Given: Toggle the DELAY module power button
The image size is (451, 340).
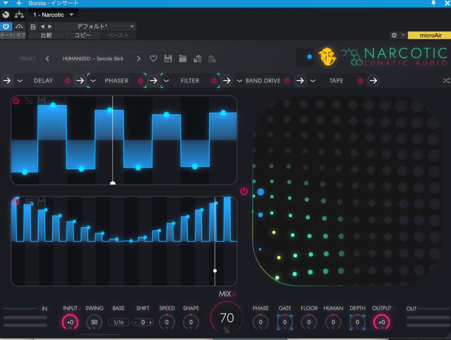Looking at the screenshot, I should click(67, 81).
